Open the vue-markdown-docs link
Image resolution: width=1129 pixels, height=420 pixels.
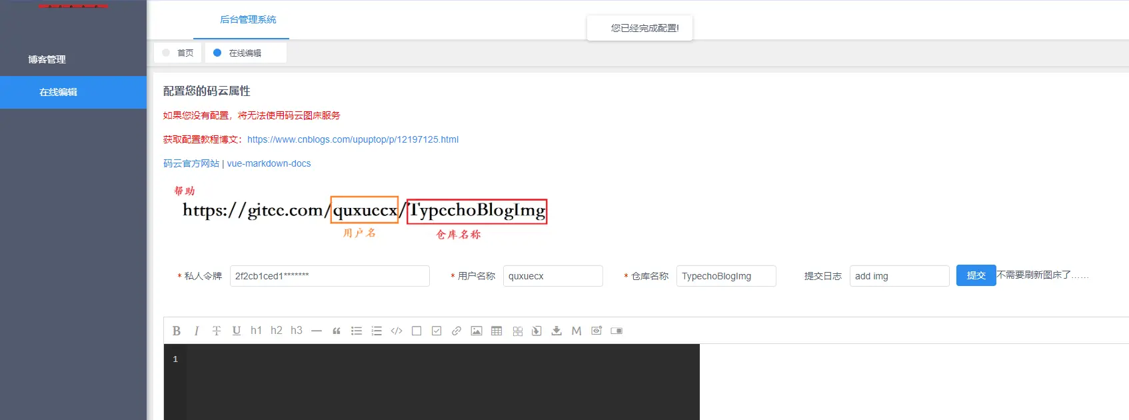[x=269, y=163]
